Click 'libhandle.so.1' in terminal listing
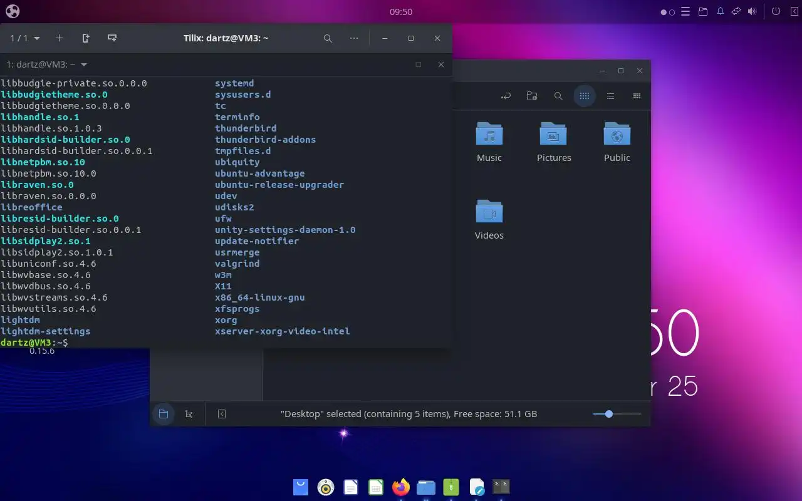802x501 pixels. 40,117
